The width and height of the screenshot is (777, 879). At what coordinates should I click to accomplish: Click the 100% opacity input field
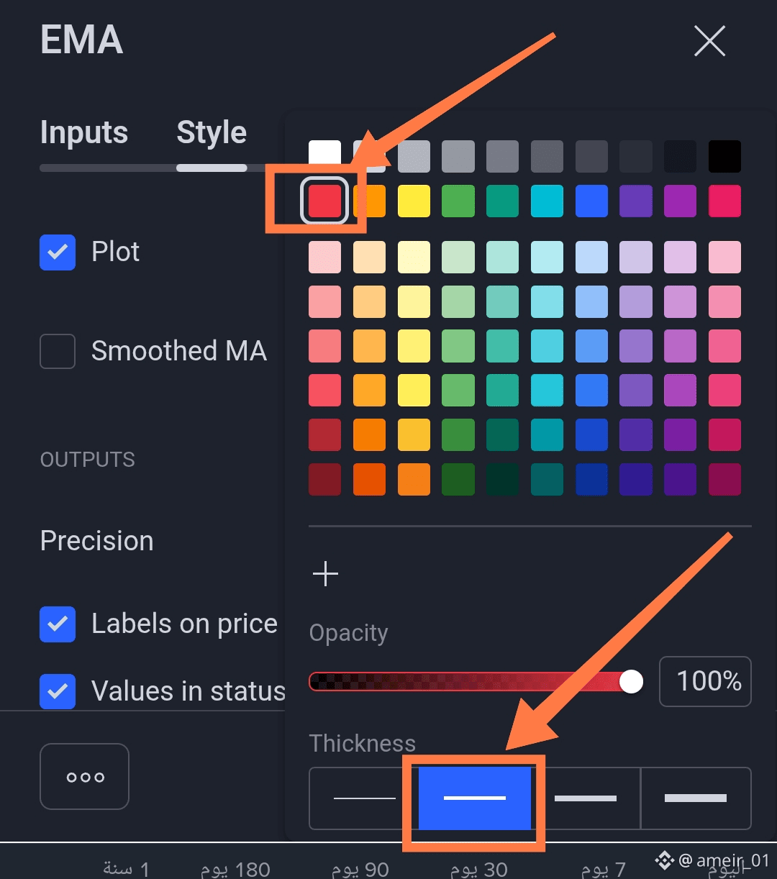pos(705,681)
